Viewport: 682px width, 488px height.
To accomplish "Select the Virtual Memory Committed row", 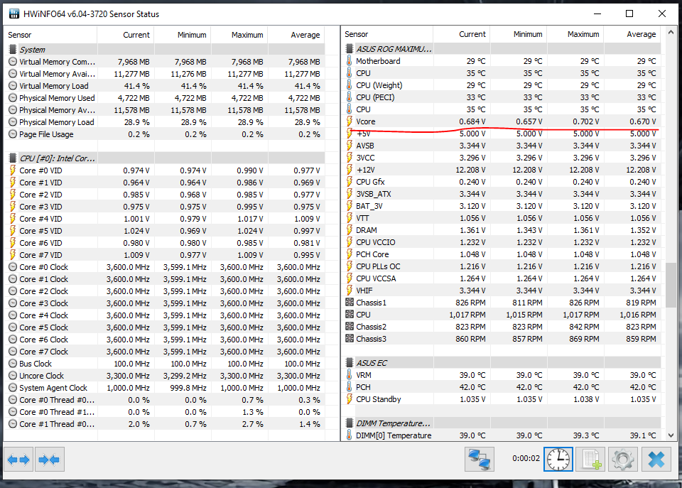I will pyautogui.click(x=164, y=62).
